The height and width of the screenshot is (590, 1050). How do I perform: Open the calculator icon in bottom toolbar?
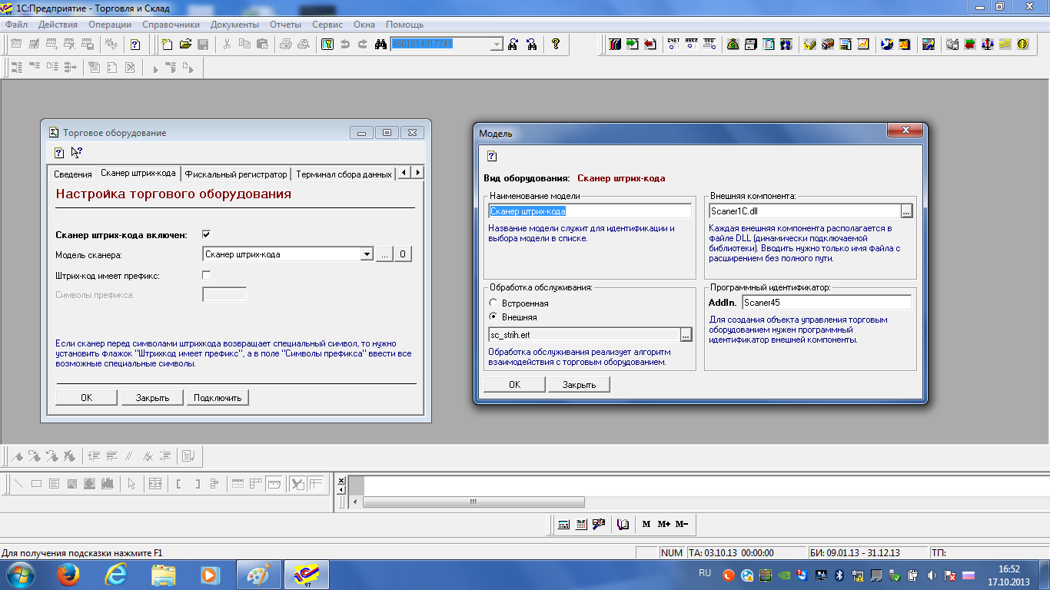pyautogui.click(x=563, y=524)
